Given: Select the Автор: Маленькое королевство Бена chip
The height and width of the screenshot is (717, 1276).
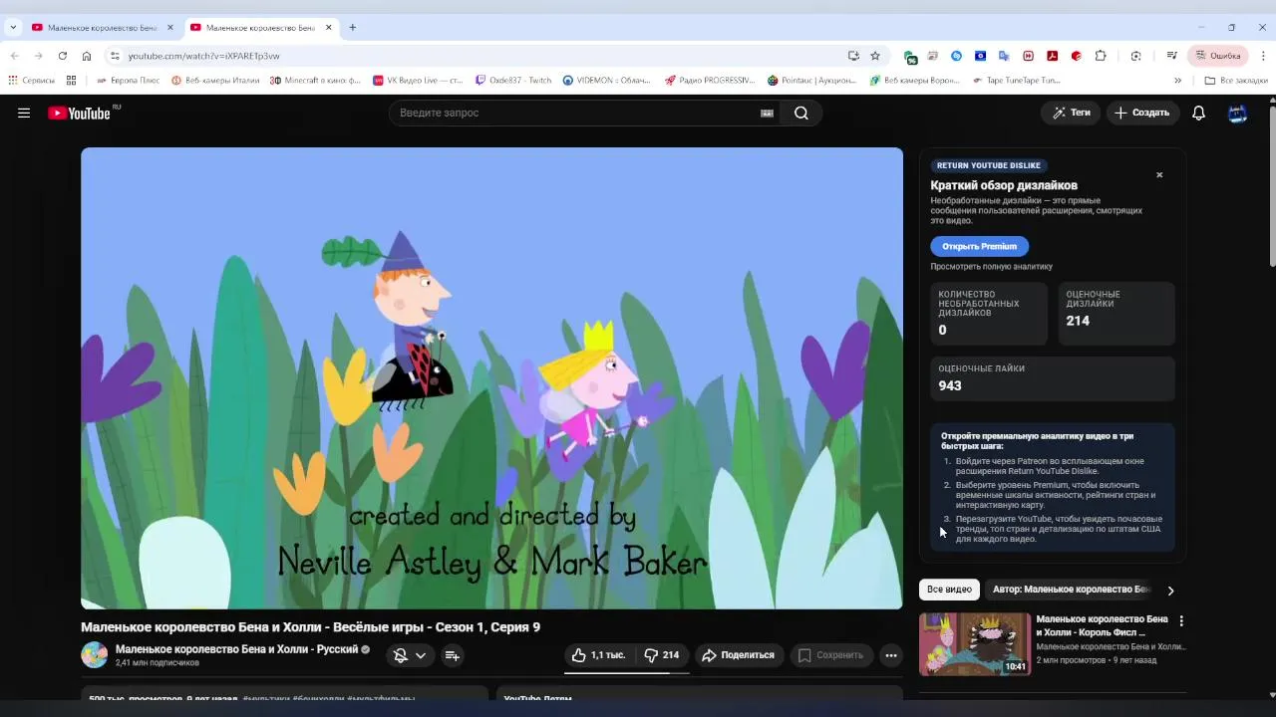Looking at the screenshot, I should click(x=1072, y=590).
